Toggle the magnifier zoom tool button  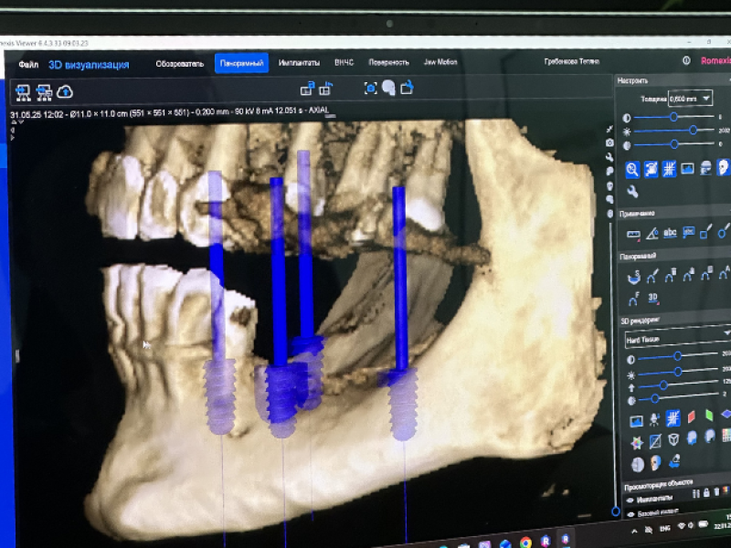tap(632, 169)
